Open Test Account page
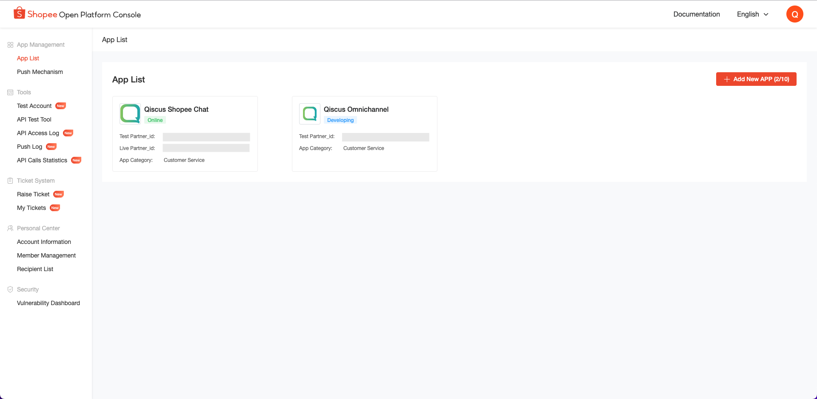817x399 pixels. pos(34,106)
